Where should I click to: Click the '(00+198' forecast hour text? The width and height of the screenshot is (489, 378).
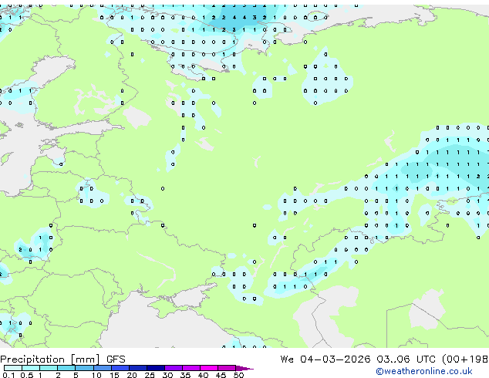coord(465,359)
